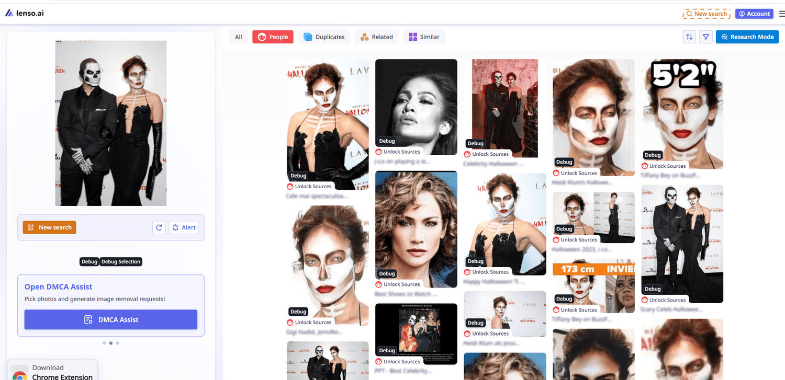Switch to the Similar tab
The width and height of the screenshot is (785, 380).
click(424, 37)
